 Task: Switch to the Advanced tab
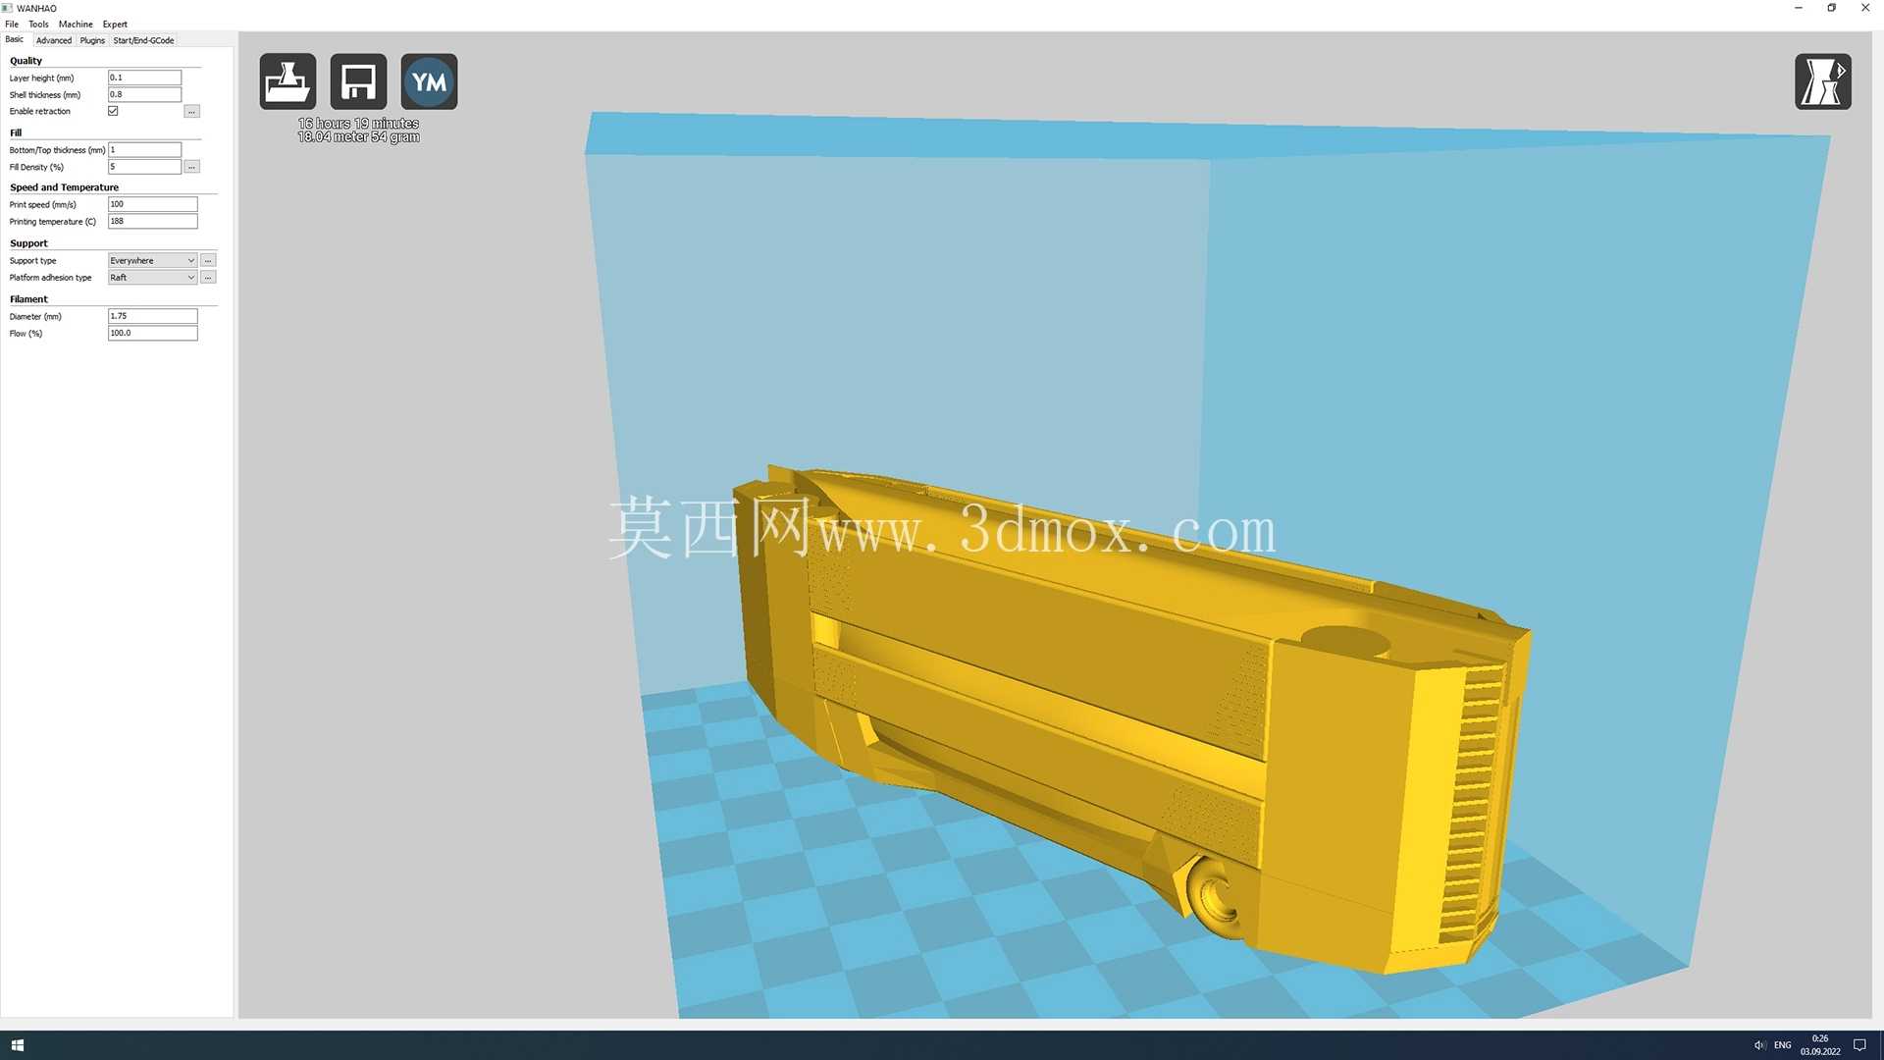click(x=54, y=40)
